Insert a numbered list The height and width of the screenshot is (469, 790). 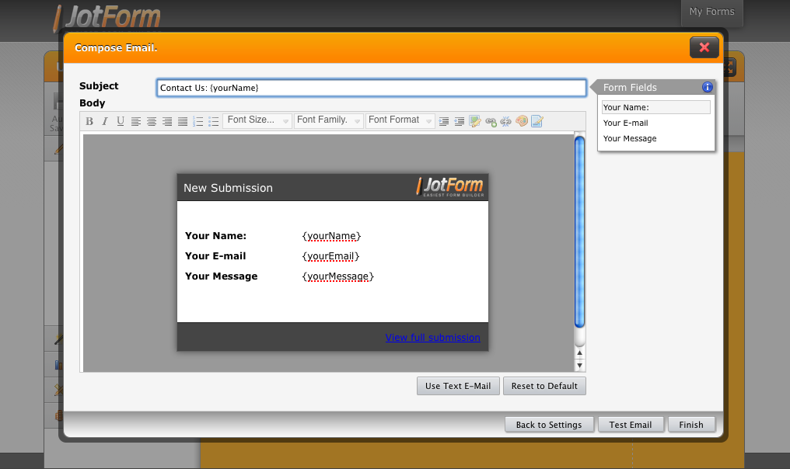click(x=198, y=121)
